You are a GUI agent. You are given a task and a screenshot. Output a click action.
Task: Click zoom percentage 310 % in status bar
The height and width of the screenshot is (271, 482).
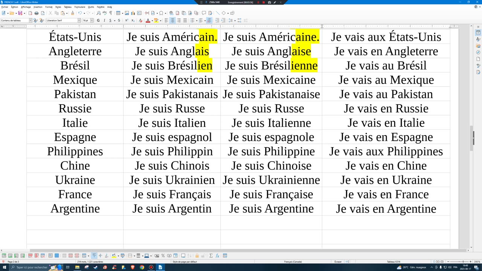click(477, 262)
